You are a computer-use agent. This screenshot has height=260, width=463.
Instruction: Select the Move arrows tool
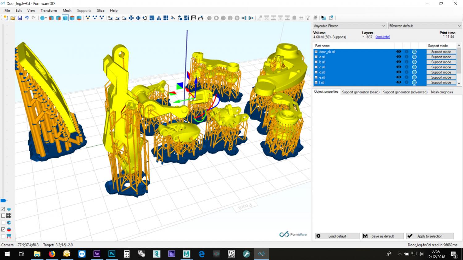tap(138, 18)
